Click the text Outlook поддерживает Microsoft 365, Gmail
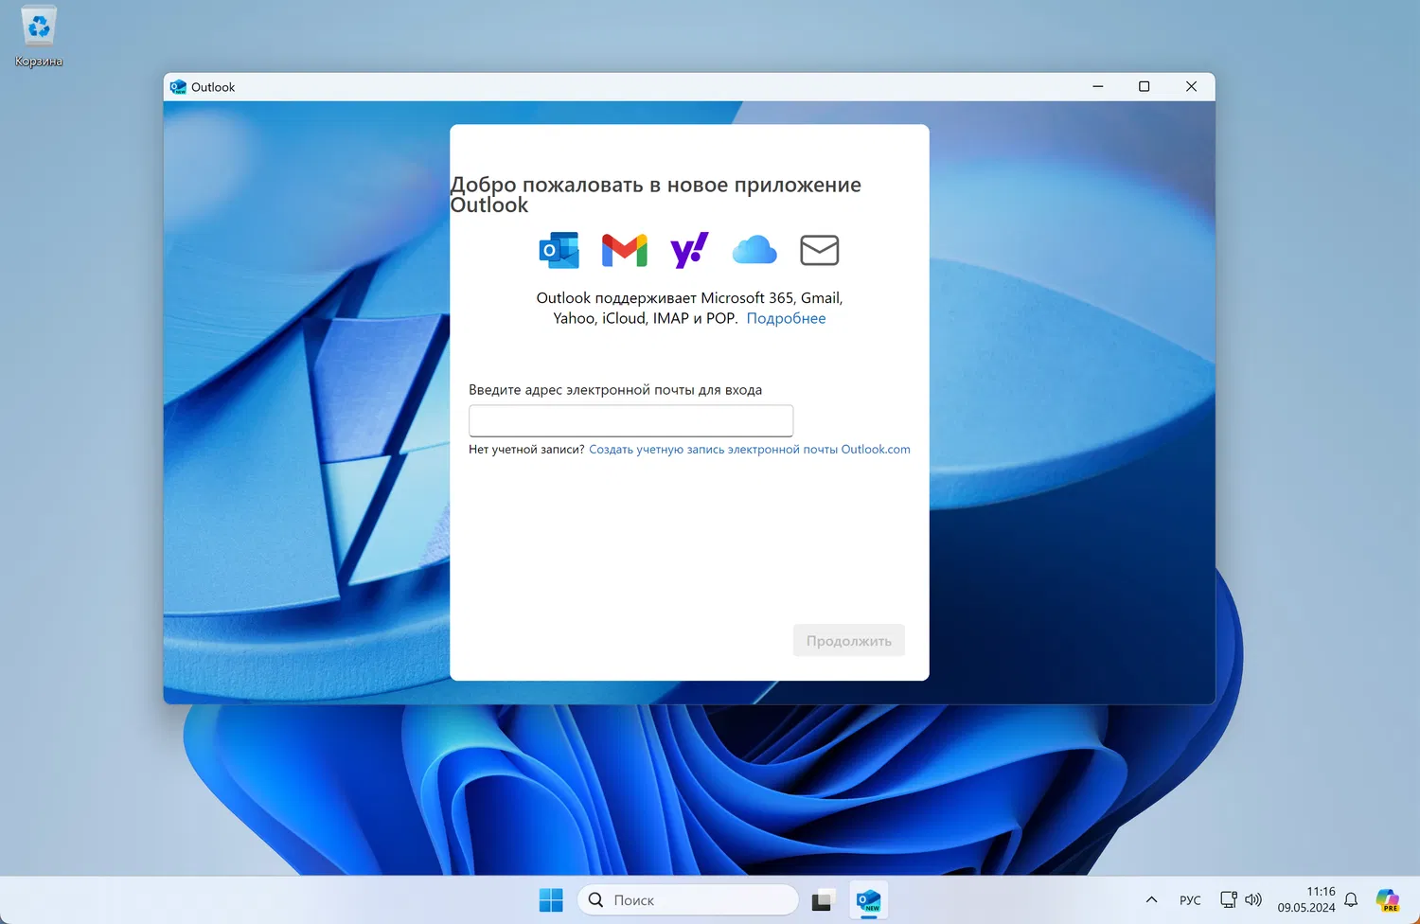The image size is (1420, 924). point(689,298)
